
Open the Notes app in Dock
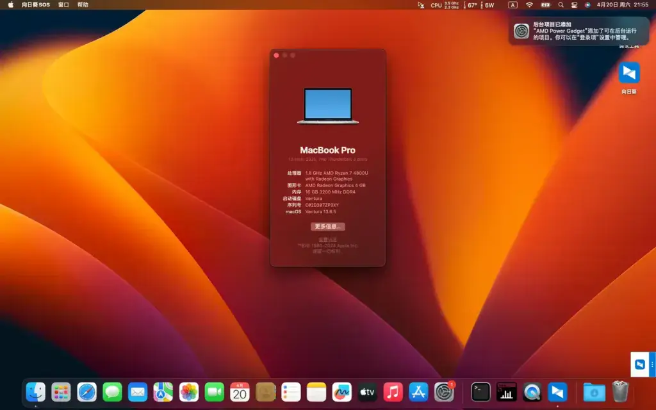click(316, 392)
